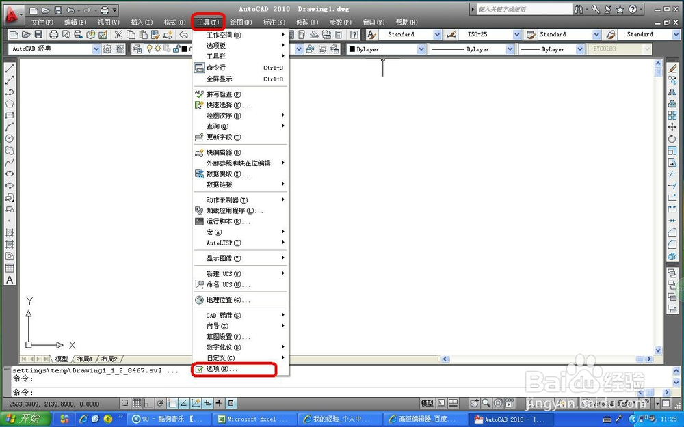
Task: Expand the AutoCAD 经典 workspace dropdown
Action: pyautogui.click(x=96, y=49)
